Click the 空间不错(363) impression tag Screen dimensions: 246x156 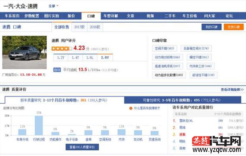point(165,48)
